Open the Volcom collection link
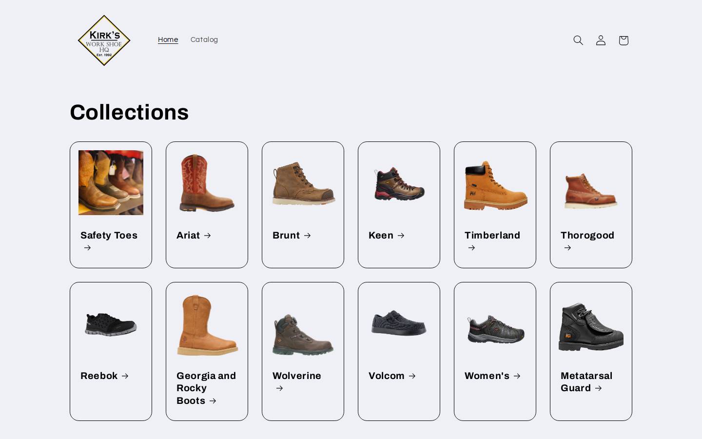This screenshot has height=439, width=702. tap(392, 376)
